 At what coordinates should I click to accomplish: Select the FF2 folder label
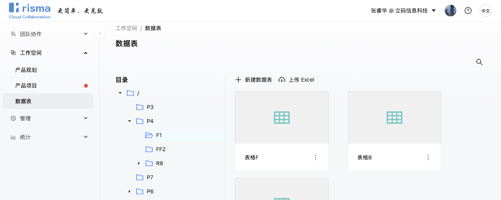pyautogui.click(x=161, y=149)
